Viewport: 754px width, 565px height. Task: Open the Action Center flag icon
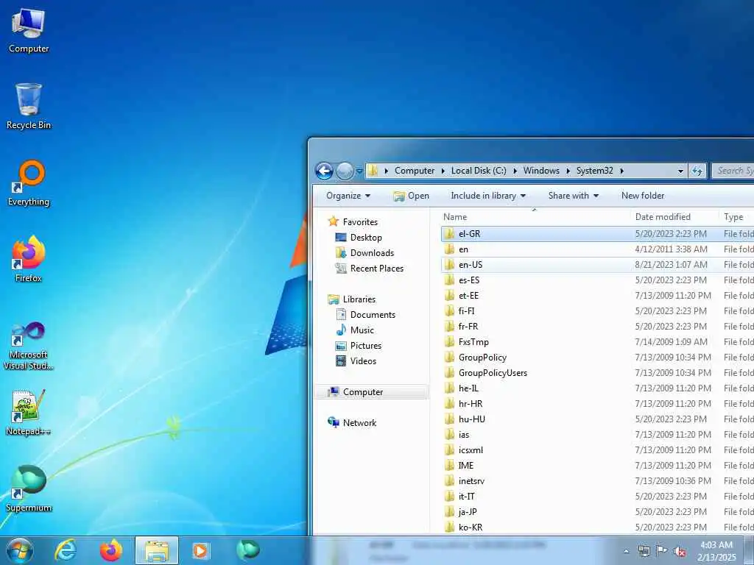[x=662, y=550]
